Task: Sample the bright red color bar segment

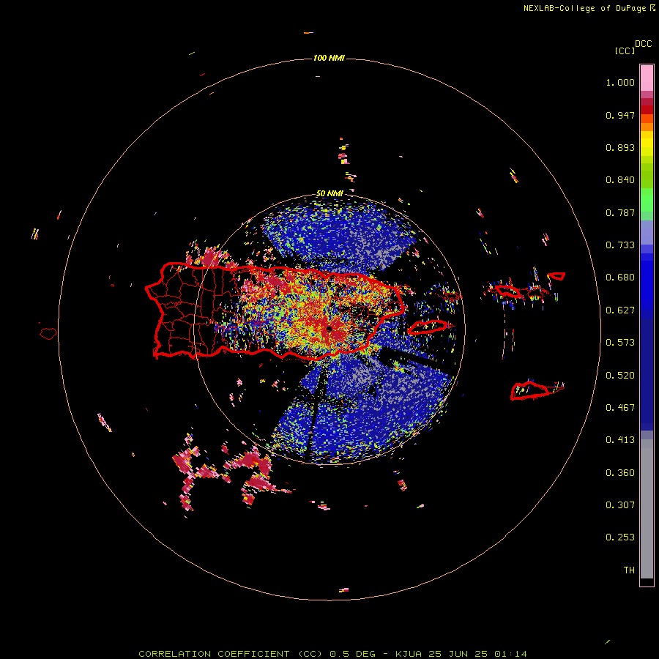Action: [x=647, y=110]
